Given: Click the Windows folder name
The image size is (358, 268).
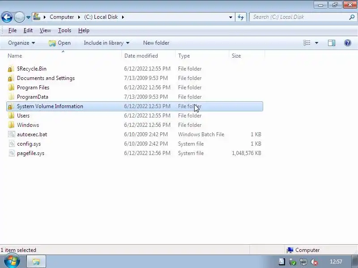Looking at the screenshot, I should tap(28, 125).
